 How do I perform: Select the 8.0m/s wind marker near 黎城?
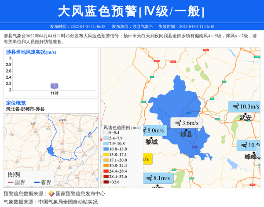click(x=153, y=131)
